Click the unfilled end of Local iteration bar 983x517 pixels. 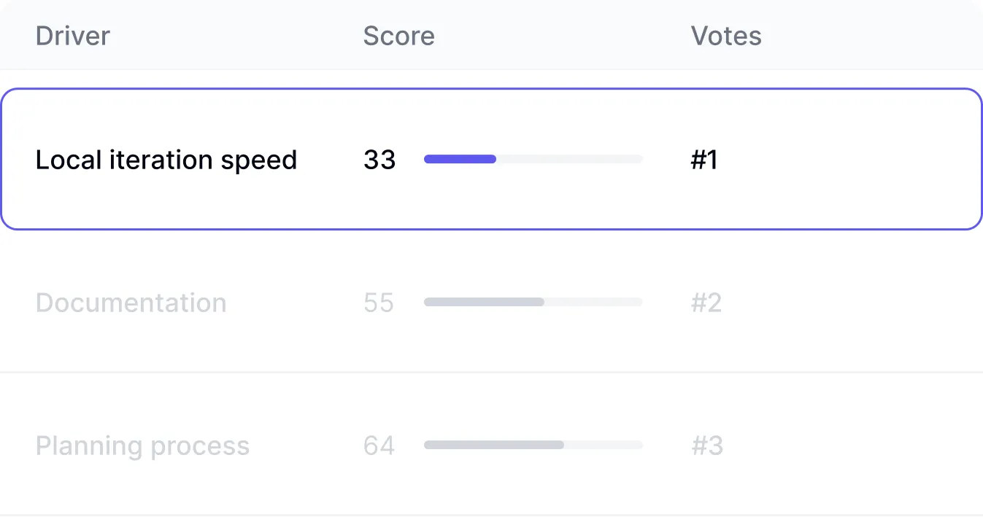[584, 159]
